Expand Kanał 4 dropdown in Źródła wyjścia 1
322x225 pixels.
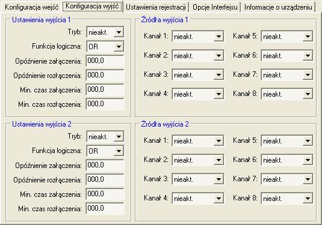coord(198,94)
